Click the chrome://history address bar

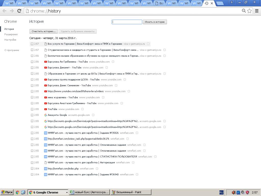coord(133,11)
